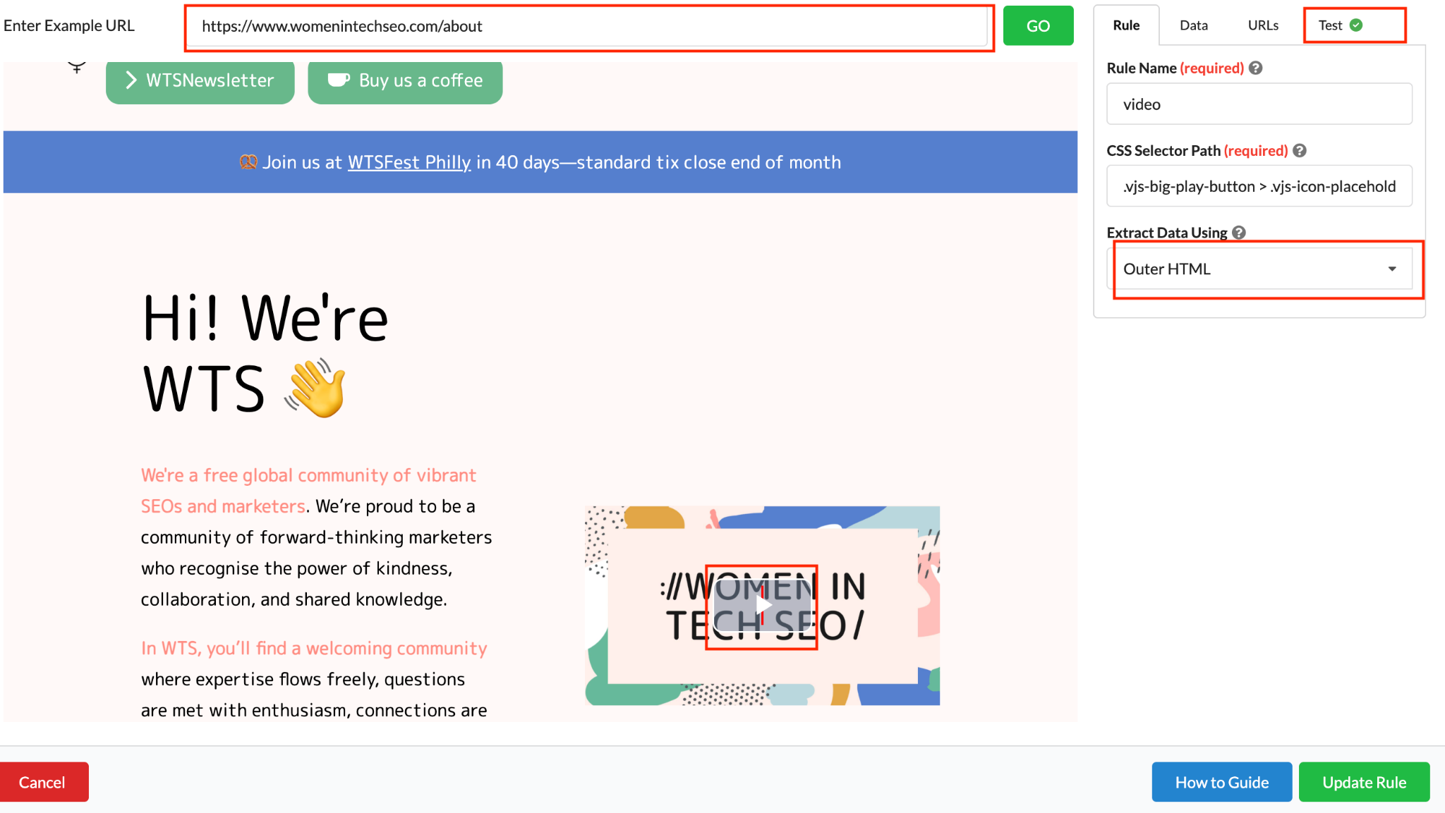
Task: Click the Cancel button
Action: coord(43,782)
